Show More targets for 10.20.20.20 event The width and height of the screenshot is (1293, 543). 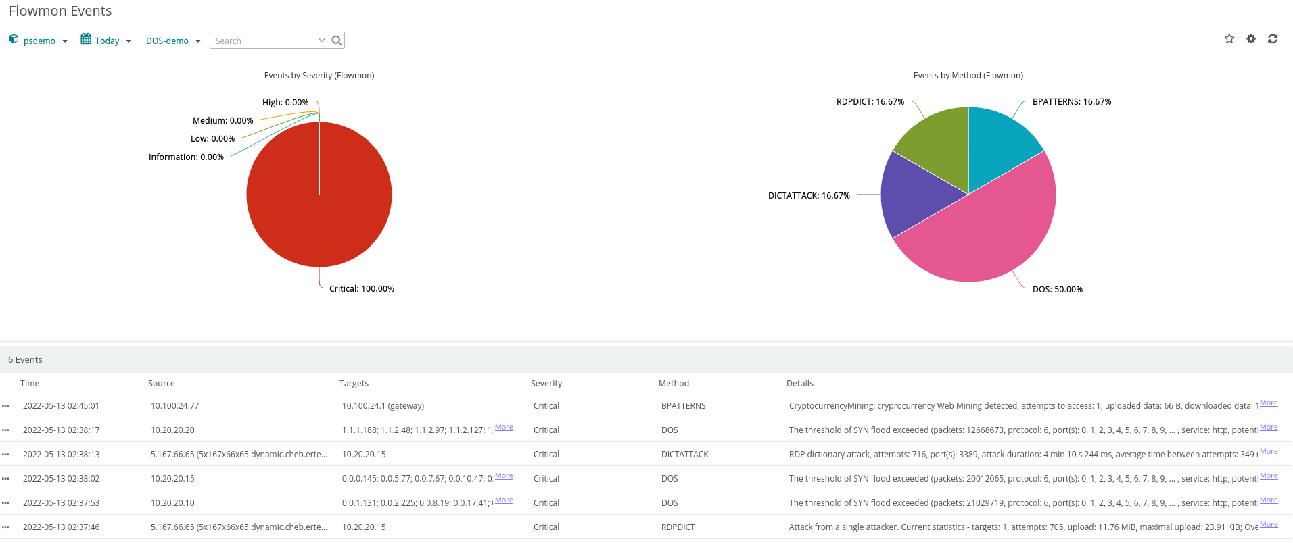(504, 428)
